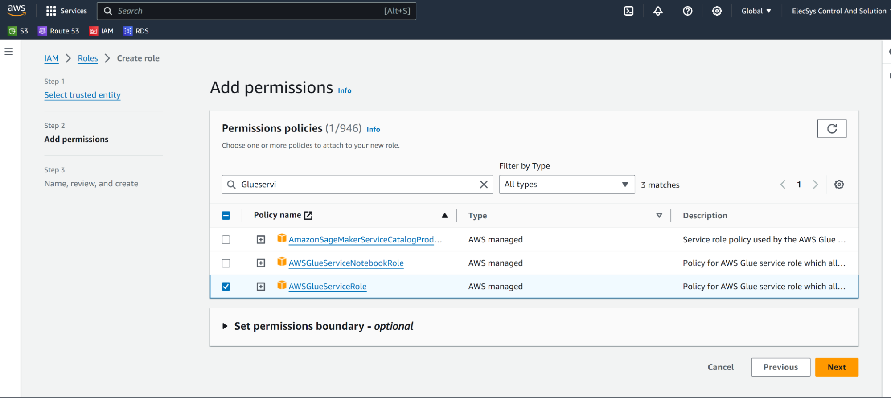Expand the AmazonSageMakerServiceCatalogProd policy details
Image resolution: width=891 pixels, height=398 pixels.
pyautogui.click(x=261, y=240)
